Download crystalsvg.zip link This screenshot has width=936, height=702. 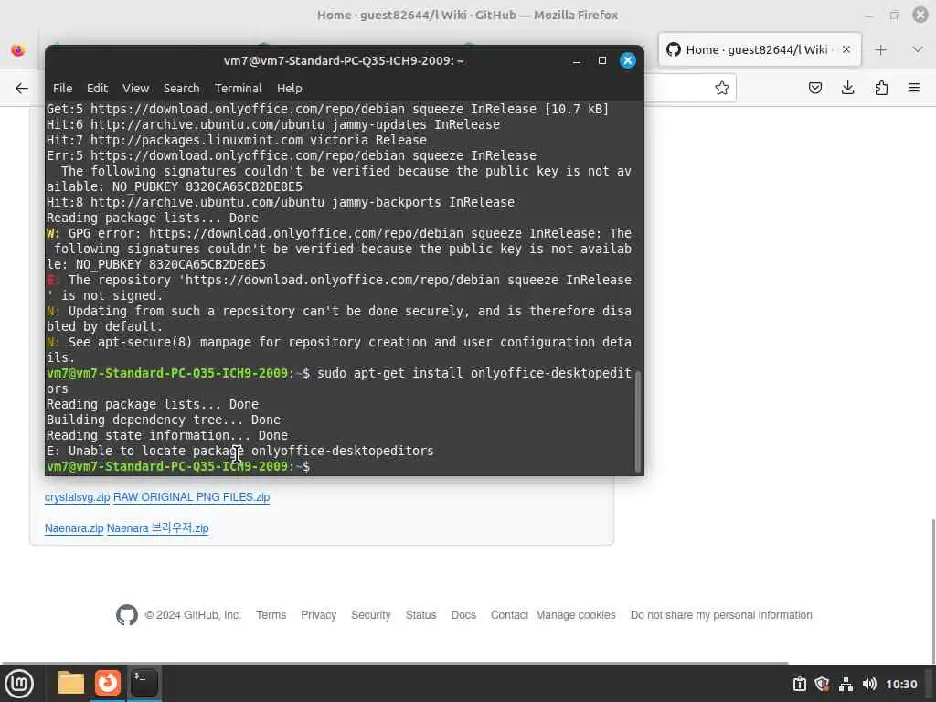click(x=77, y=496)
